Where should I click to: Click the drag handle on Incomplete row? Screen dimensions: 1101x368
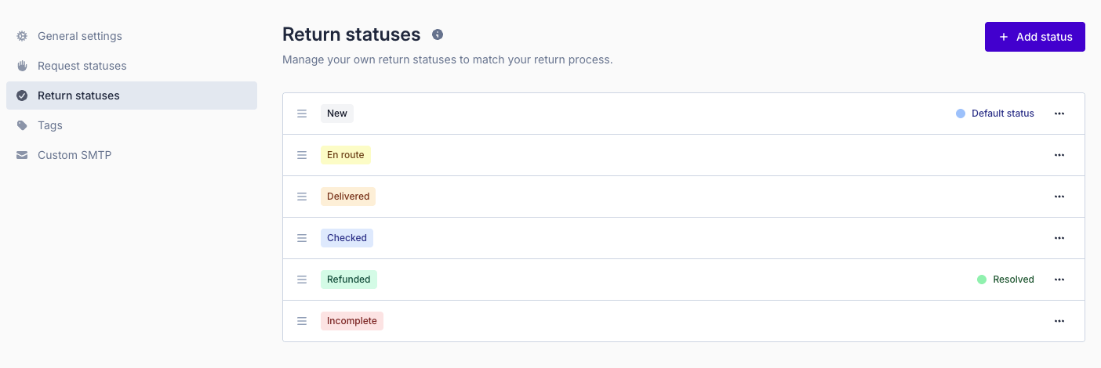pyautogui.click(x=302, y=321)
